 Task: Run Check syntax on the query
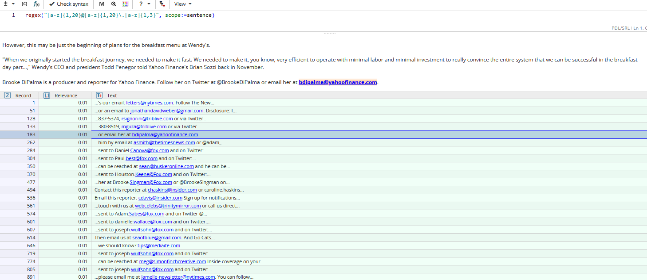pyautogui.click(x=68, y=4)
